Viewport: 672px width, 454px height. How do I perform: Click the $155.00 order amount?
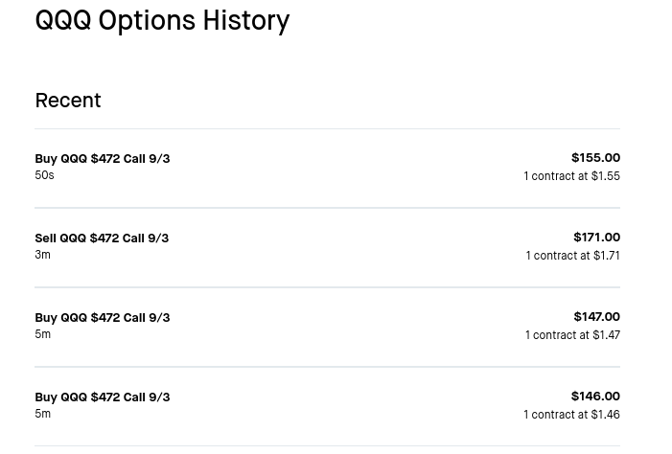(595, 158)
